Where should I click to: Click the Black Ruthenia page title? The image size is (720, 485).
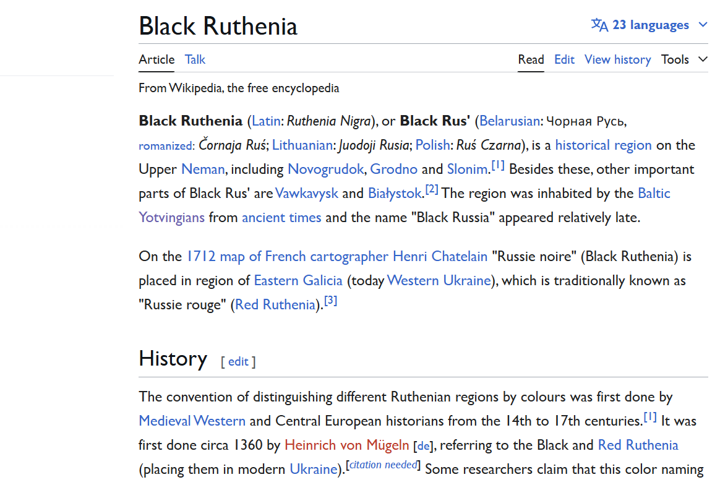coord(218,26)
